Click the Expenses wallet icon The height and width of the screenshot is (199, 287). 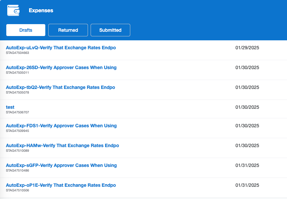[x=13, y=11]
